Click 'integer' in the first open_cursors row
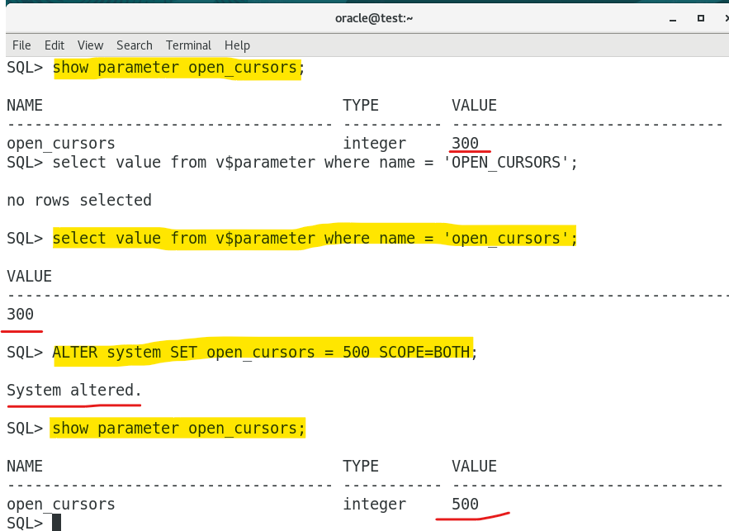The image size is (729, 531). pyautogui.click(x=374, y=144)
